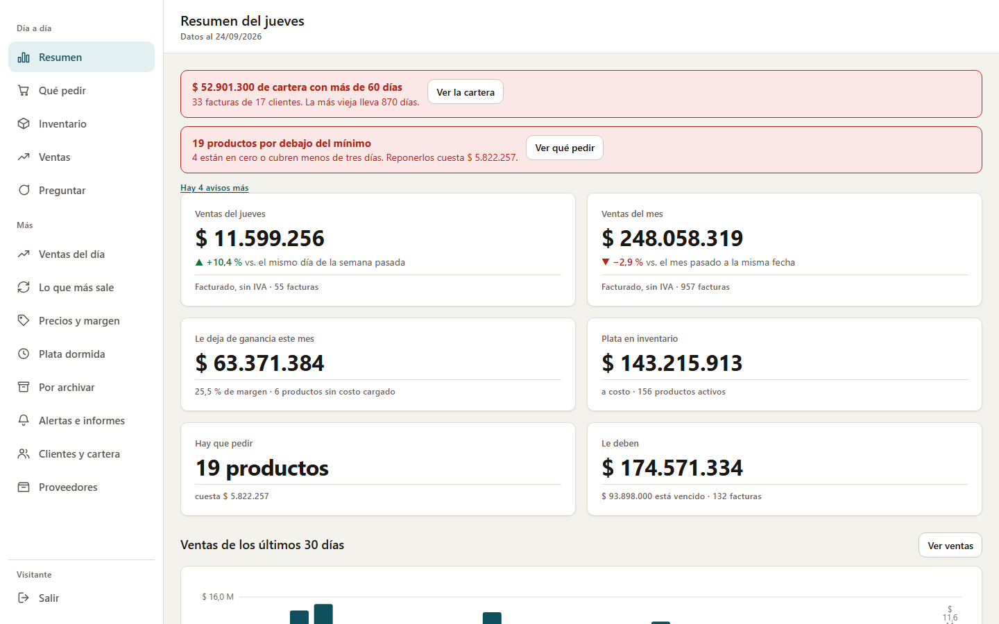This screenshot has width=999, height=624.
Task: Select Ventas in the Día a día menu
Action: click(81, 157)
